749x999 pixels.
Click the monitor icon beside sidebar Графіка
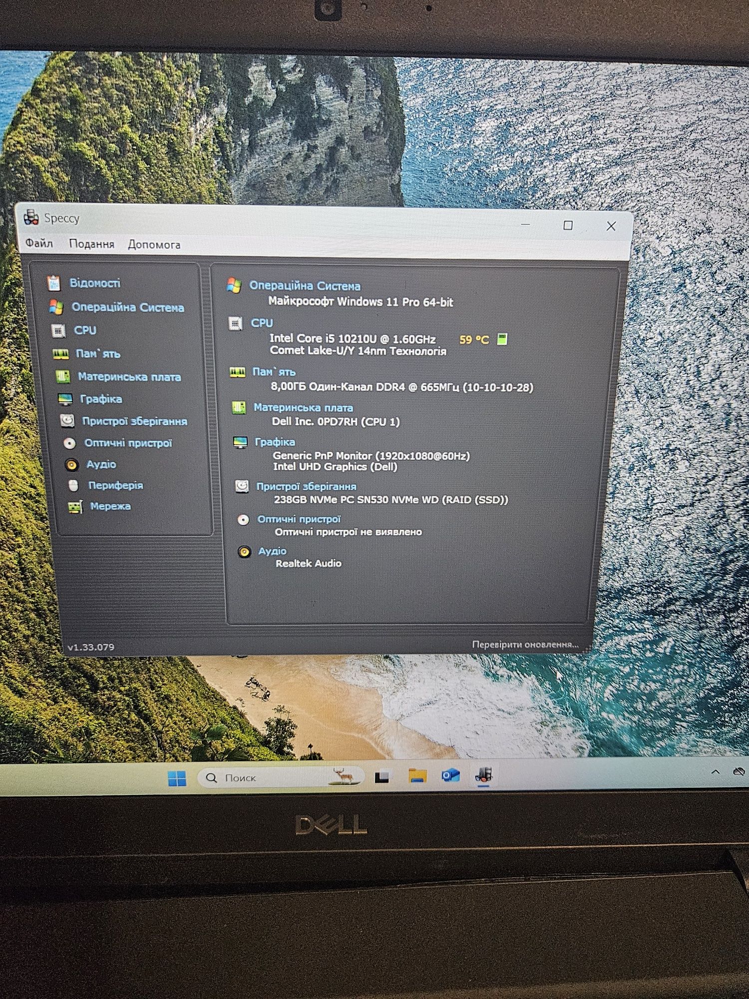click(x=65, y=399)
